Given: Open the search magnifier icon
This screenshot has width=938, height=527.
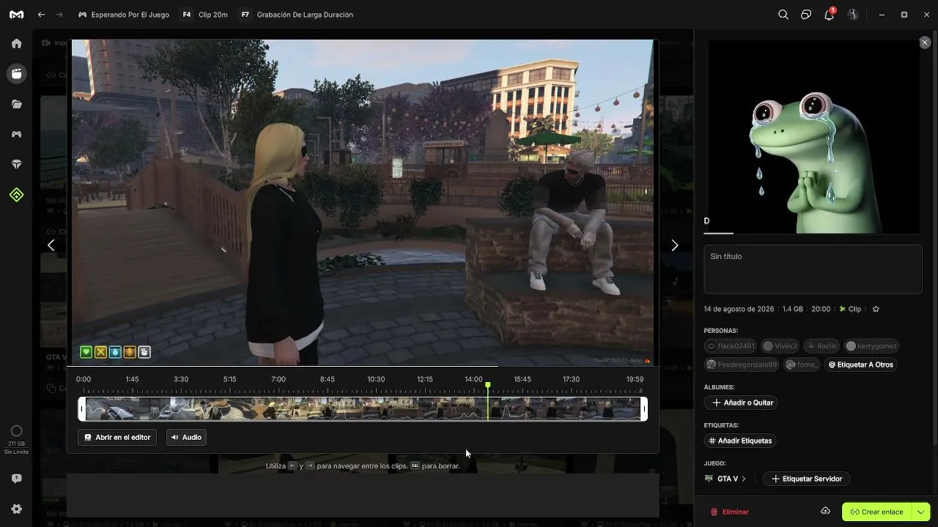Looking at the screenshot, I should [783, 15].
